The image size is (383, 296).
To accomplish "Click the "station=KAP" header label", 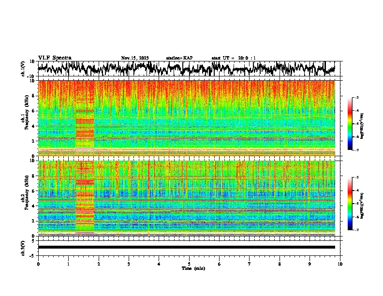I will click(x=179, y=58).
